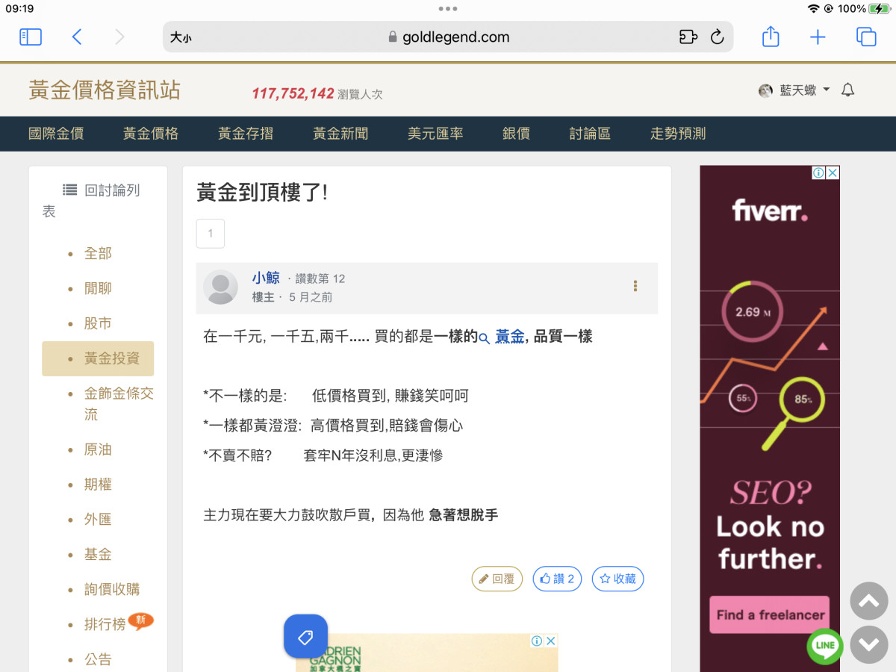896x672 pixels.
Task: Open the bottom banner ad info icon
Action: 537,641
